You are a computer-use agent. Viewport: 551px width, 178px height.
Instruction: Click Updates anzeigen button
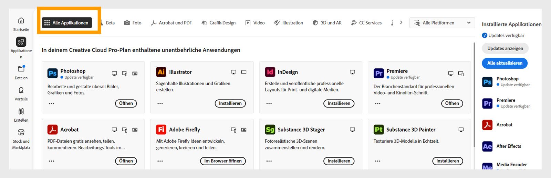tap(505, 48)
